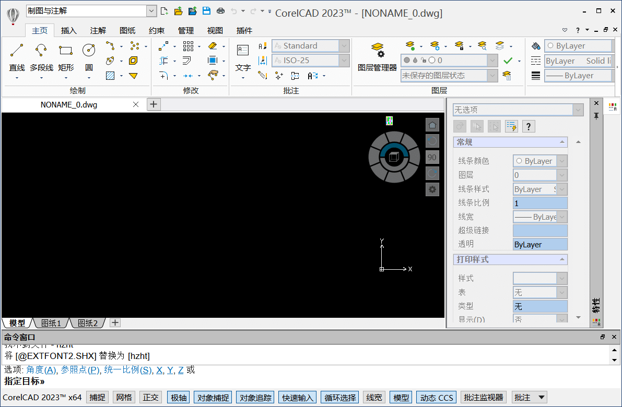Open the Standard text style dropdown

pyautogui.click(x=344, y=46)
